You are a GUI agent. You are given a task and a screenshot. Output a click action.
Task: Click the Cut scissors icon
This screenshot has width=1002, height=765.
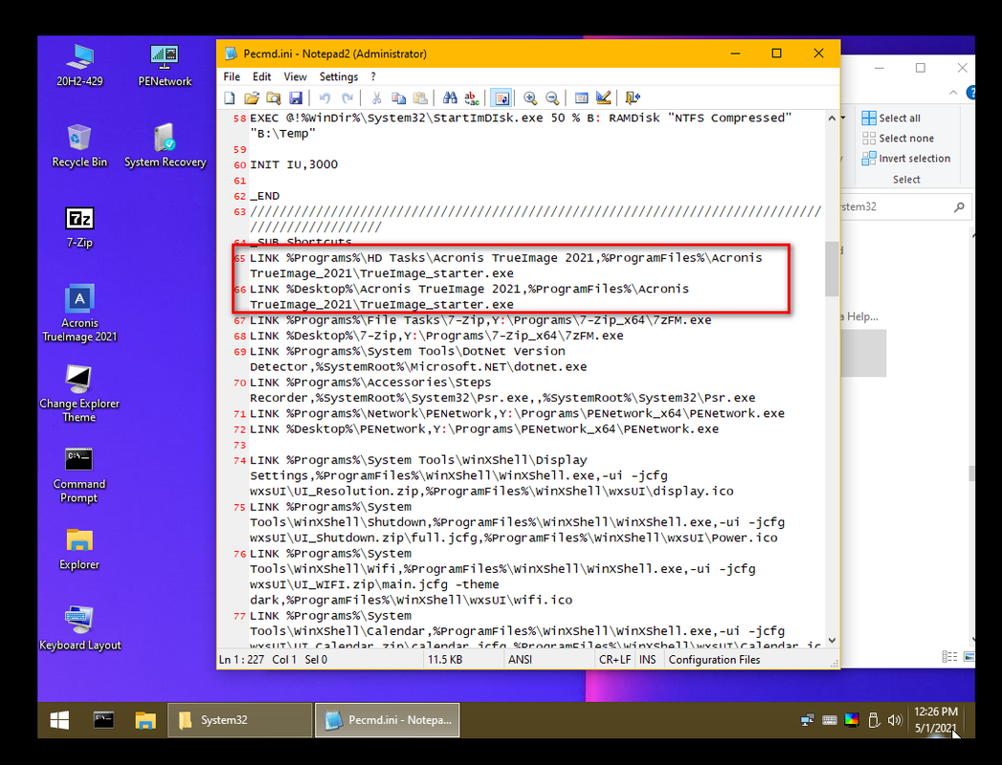point(377,98)
